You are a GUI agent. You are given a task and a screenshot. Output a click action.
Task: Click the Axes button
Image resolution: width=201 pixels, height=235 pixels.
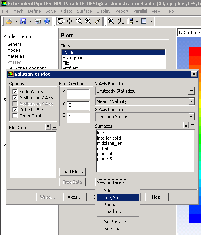75,197
